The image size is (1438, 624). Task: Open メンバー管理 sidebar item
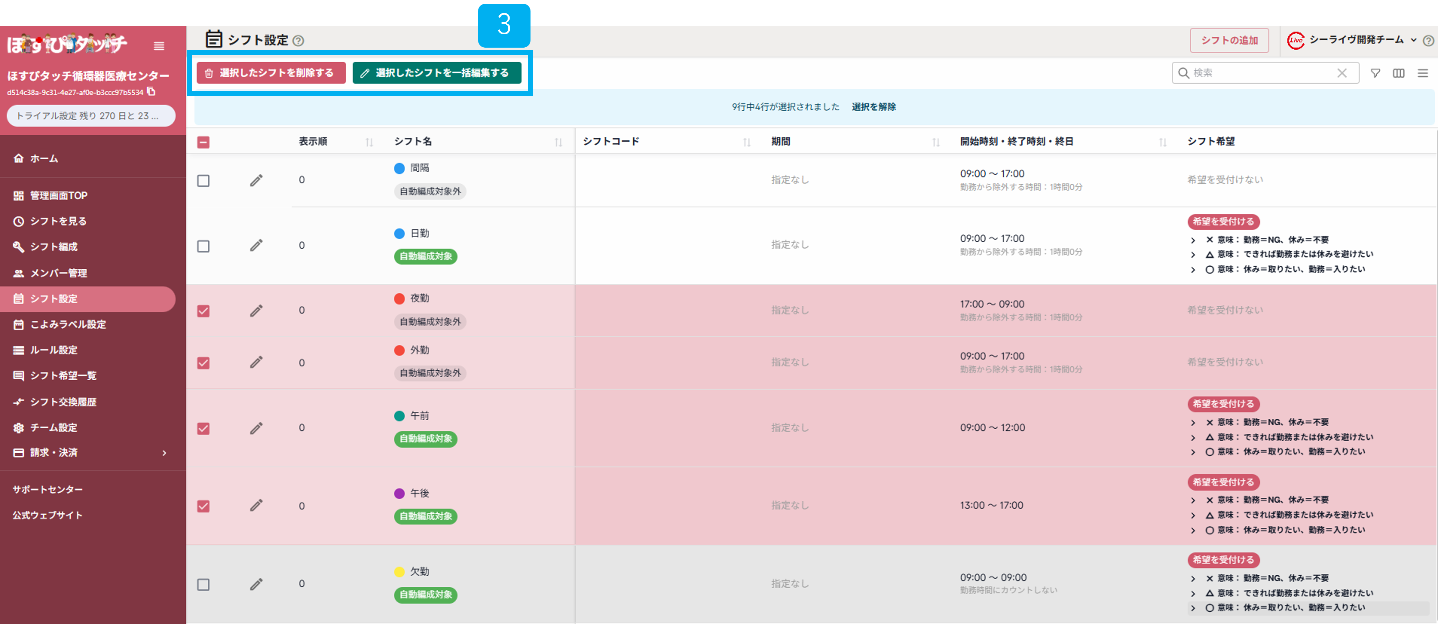pyautogui.click(x=59, y=273)
